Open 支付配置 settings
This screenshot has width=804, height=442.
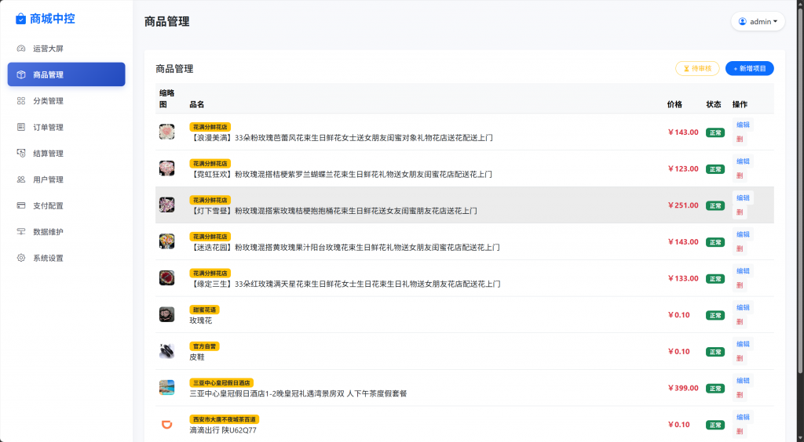pyautogui.click(x=66, y=205)
